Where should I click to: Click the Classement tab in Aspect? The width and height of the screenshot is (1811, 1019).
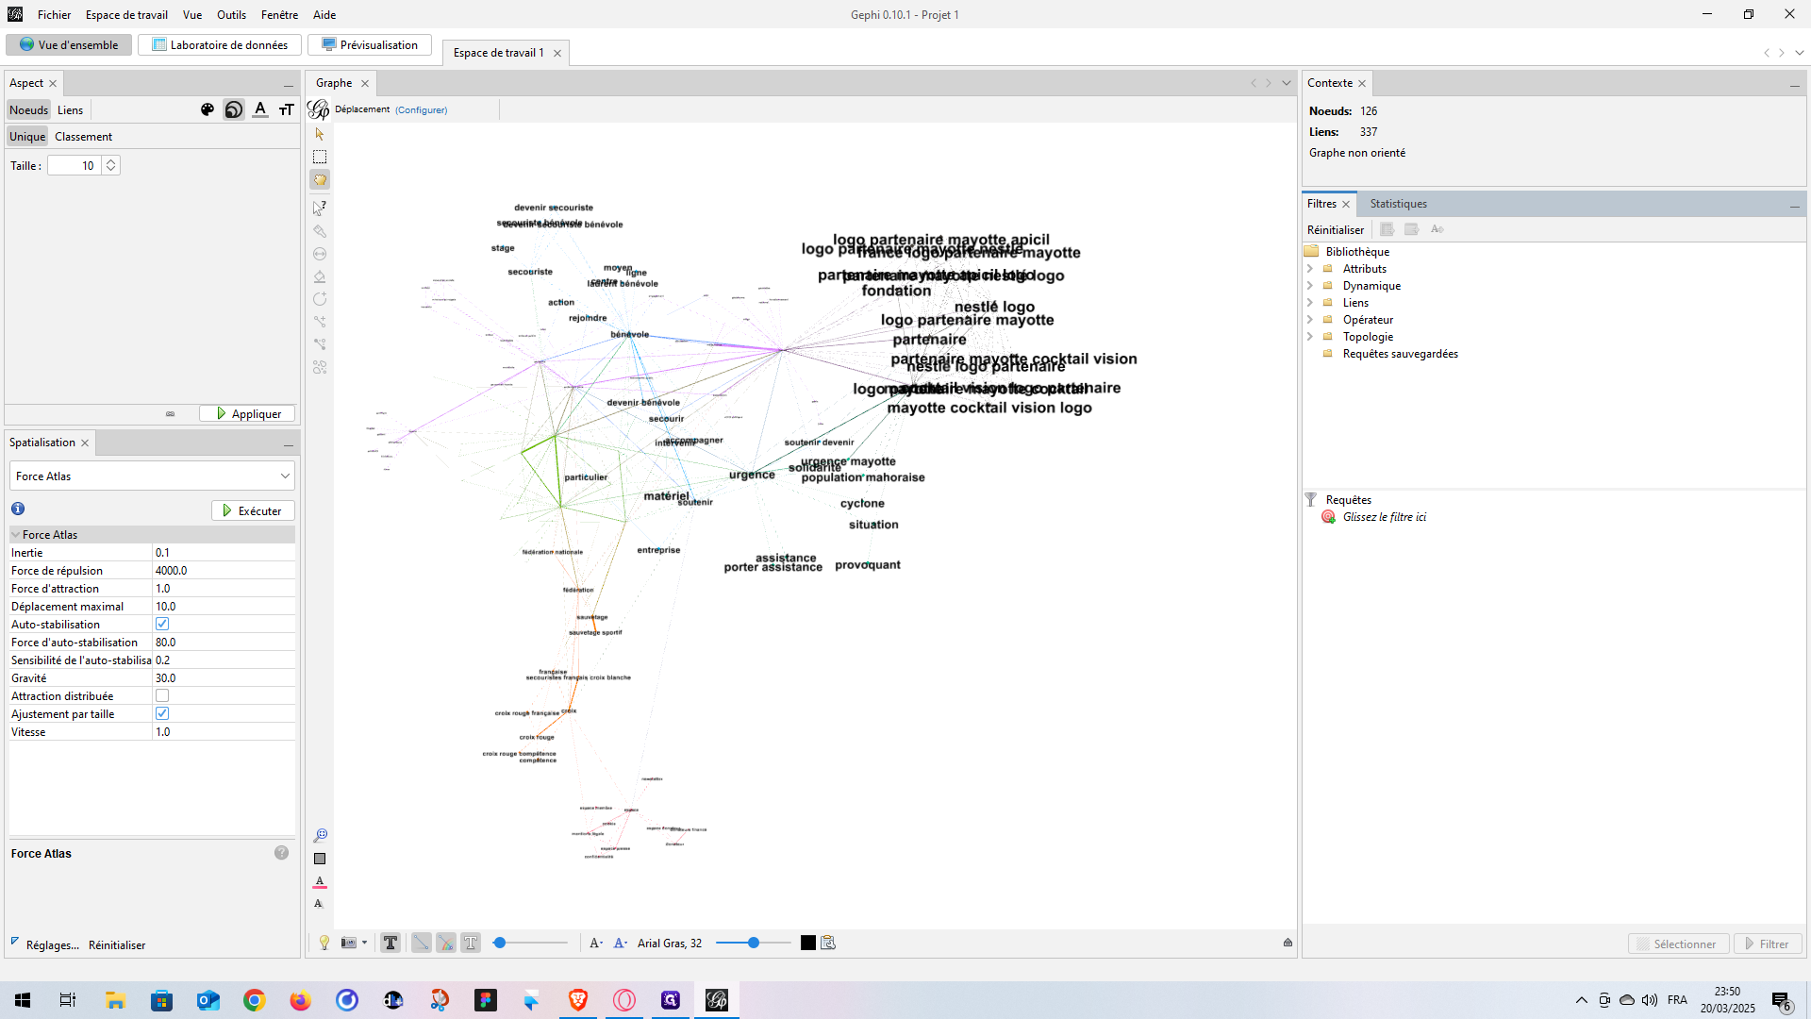(83, 136)
